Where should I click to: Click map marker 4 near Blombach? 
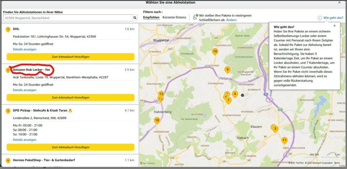tap(235, 94)
